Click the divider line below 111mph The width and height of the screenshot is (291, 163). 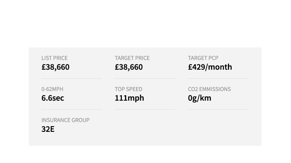(145, 110)
